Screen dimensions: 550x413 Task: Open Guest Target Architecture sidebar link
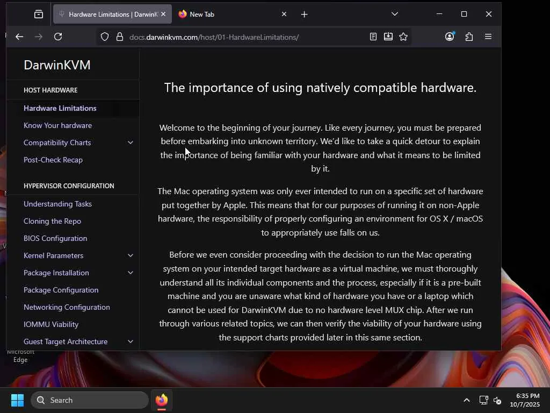pos(66,341)
